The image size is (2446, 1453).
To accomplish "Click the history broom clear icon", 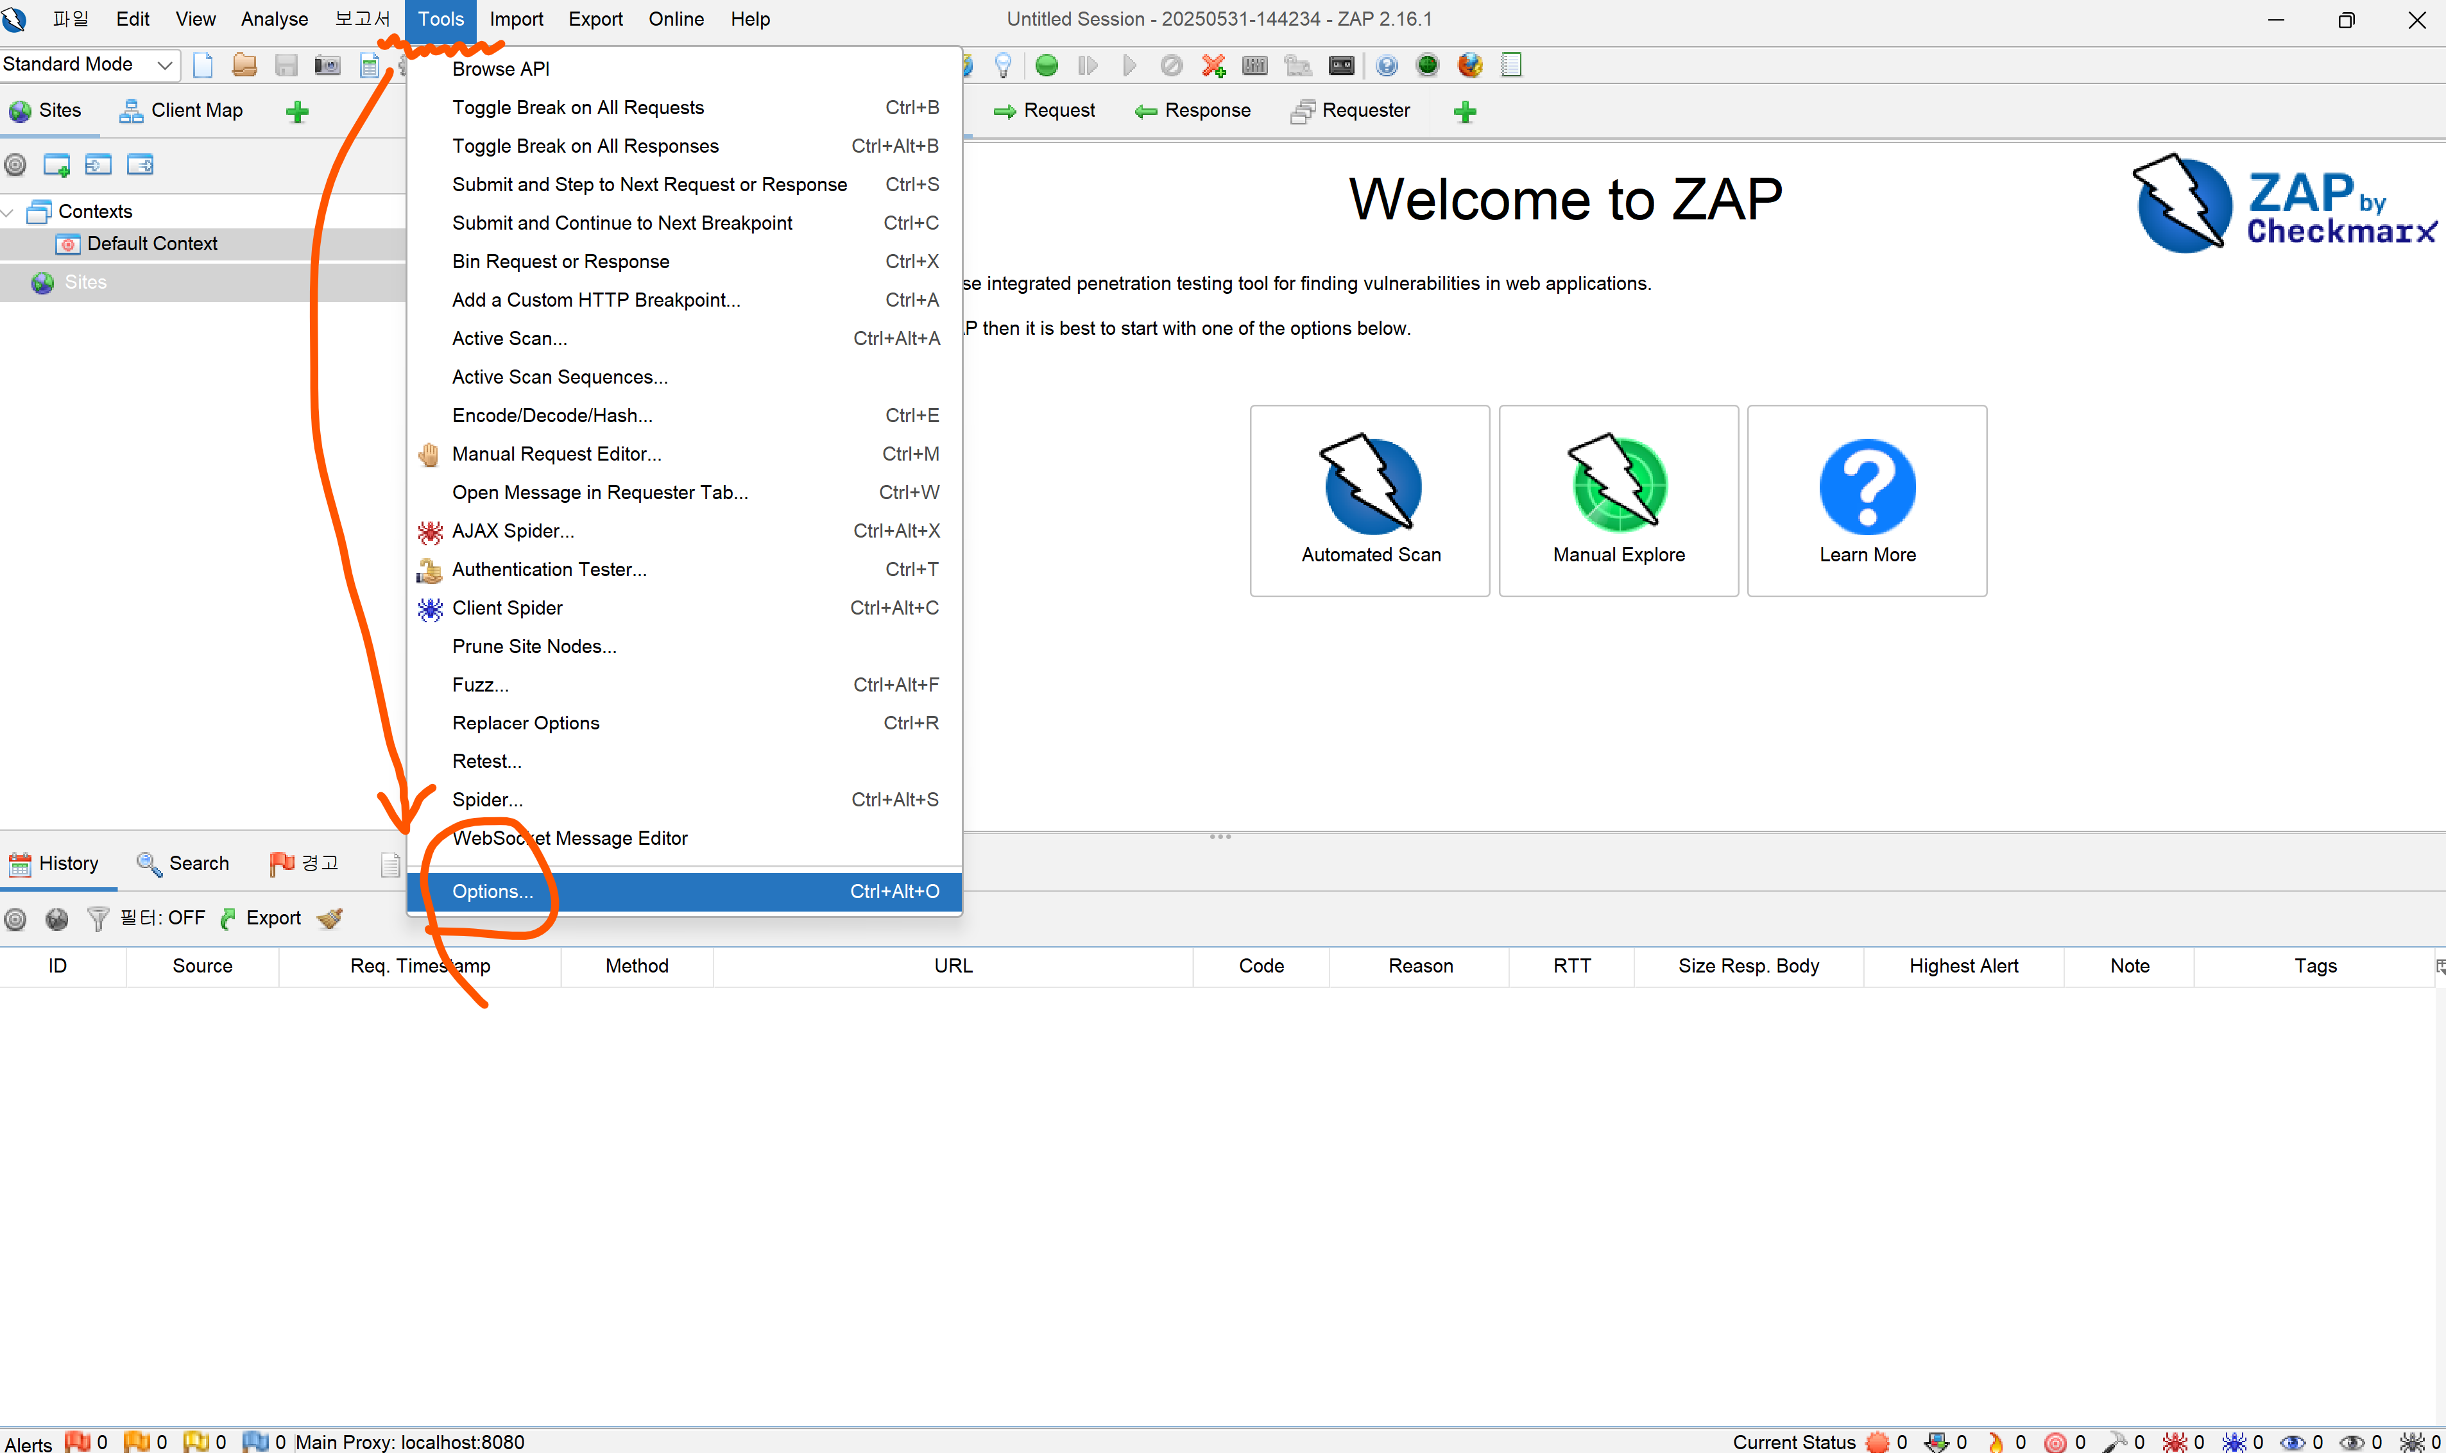I will click(330, 919).
